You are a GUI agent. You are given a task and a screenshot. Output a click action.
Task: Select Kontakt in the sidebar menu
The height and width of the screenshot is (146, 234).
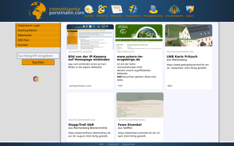tap(38, 45)
